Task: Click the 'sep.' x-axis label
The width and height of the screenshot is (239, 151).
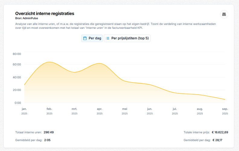Action: click(225, 109)
